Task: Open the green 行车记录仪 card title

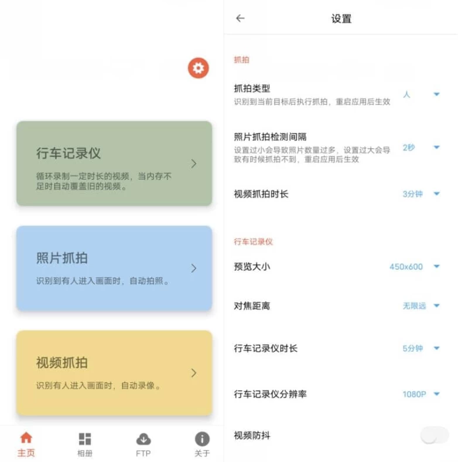Action: 69,154
